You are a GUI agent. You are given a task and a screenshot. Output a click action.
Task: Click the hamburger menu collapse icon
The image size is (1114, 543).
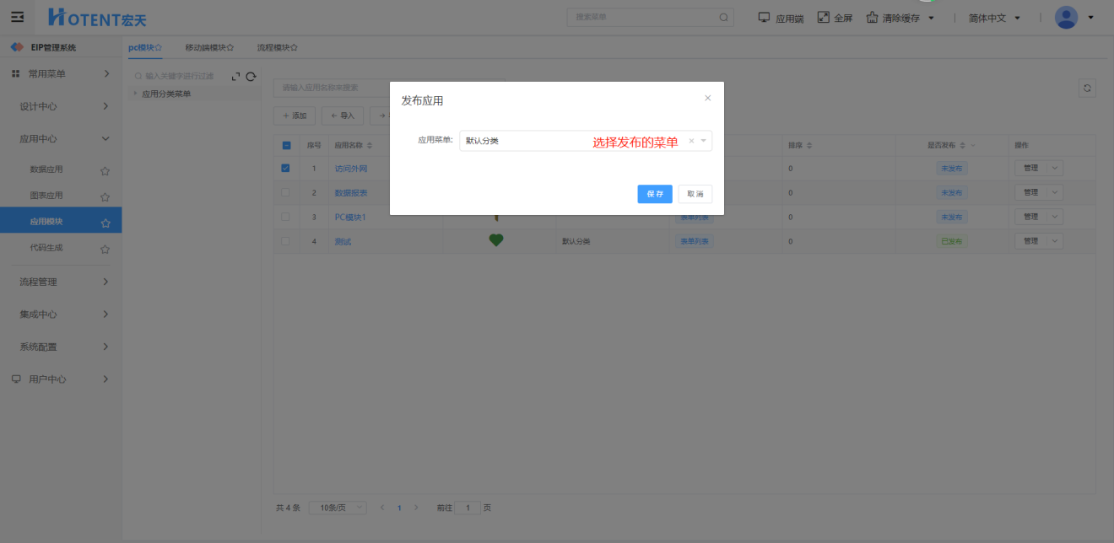tap(17, 17)
